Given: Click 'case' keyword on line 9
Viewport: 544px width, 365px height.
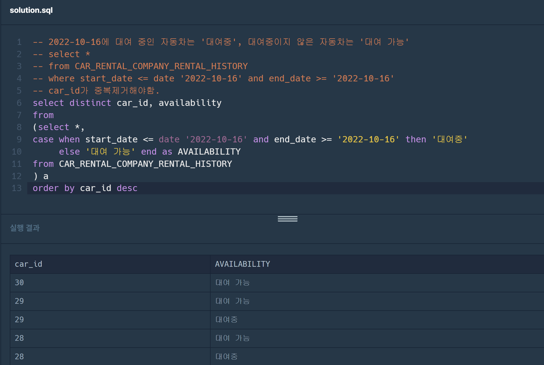Looking at the screenshot, I should coord(43,139).
